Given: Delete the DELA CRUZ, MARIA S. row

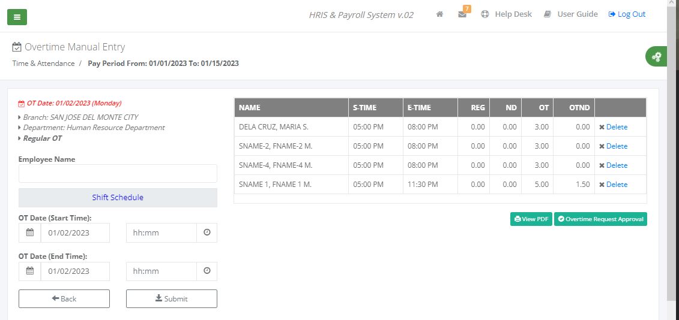Looking at the screenshot, I should coord(613,127).
